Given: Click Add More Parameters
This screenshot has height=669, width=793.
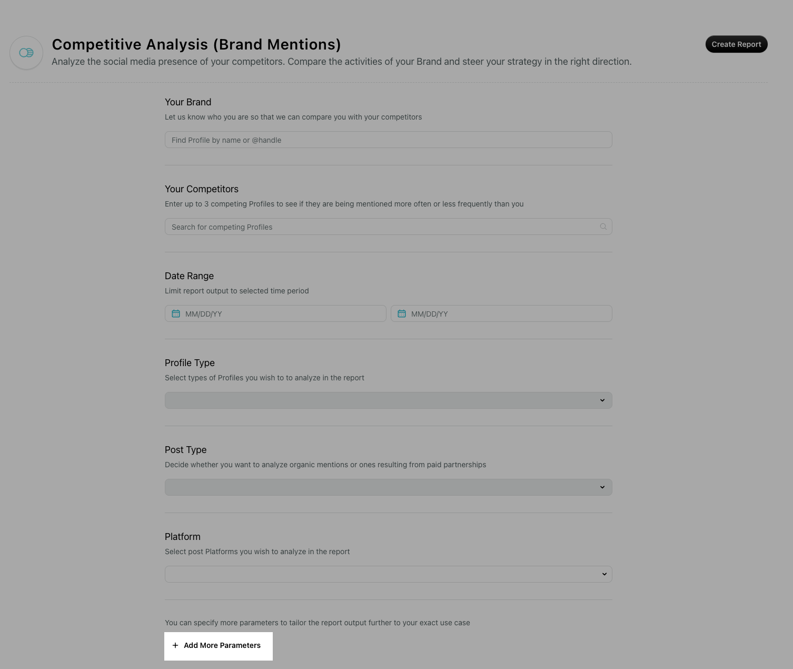Looking at the screenshot, I should pyautogui.click(x=219, y=646).
